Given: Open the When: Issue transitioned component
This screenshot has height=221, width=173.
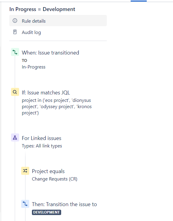Looking at the screenshot, I should [x=50, y=53].
